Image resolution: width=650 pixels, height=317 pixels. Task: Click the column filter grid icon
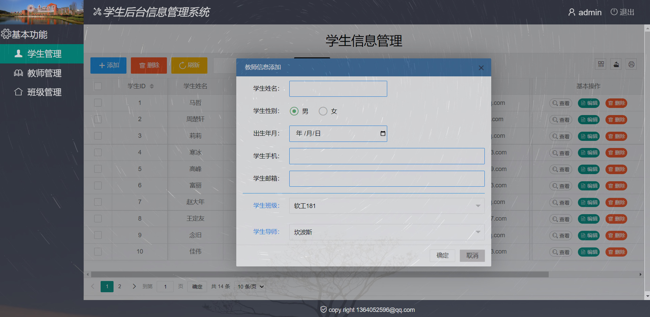point(601,64)
